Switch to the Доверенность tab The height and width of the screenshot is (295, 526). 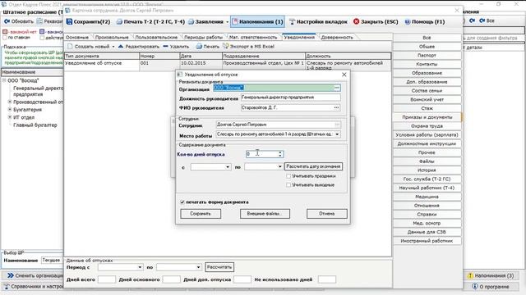pyautogui.click(x=337, y=37)
